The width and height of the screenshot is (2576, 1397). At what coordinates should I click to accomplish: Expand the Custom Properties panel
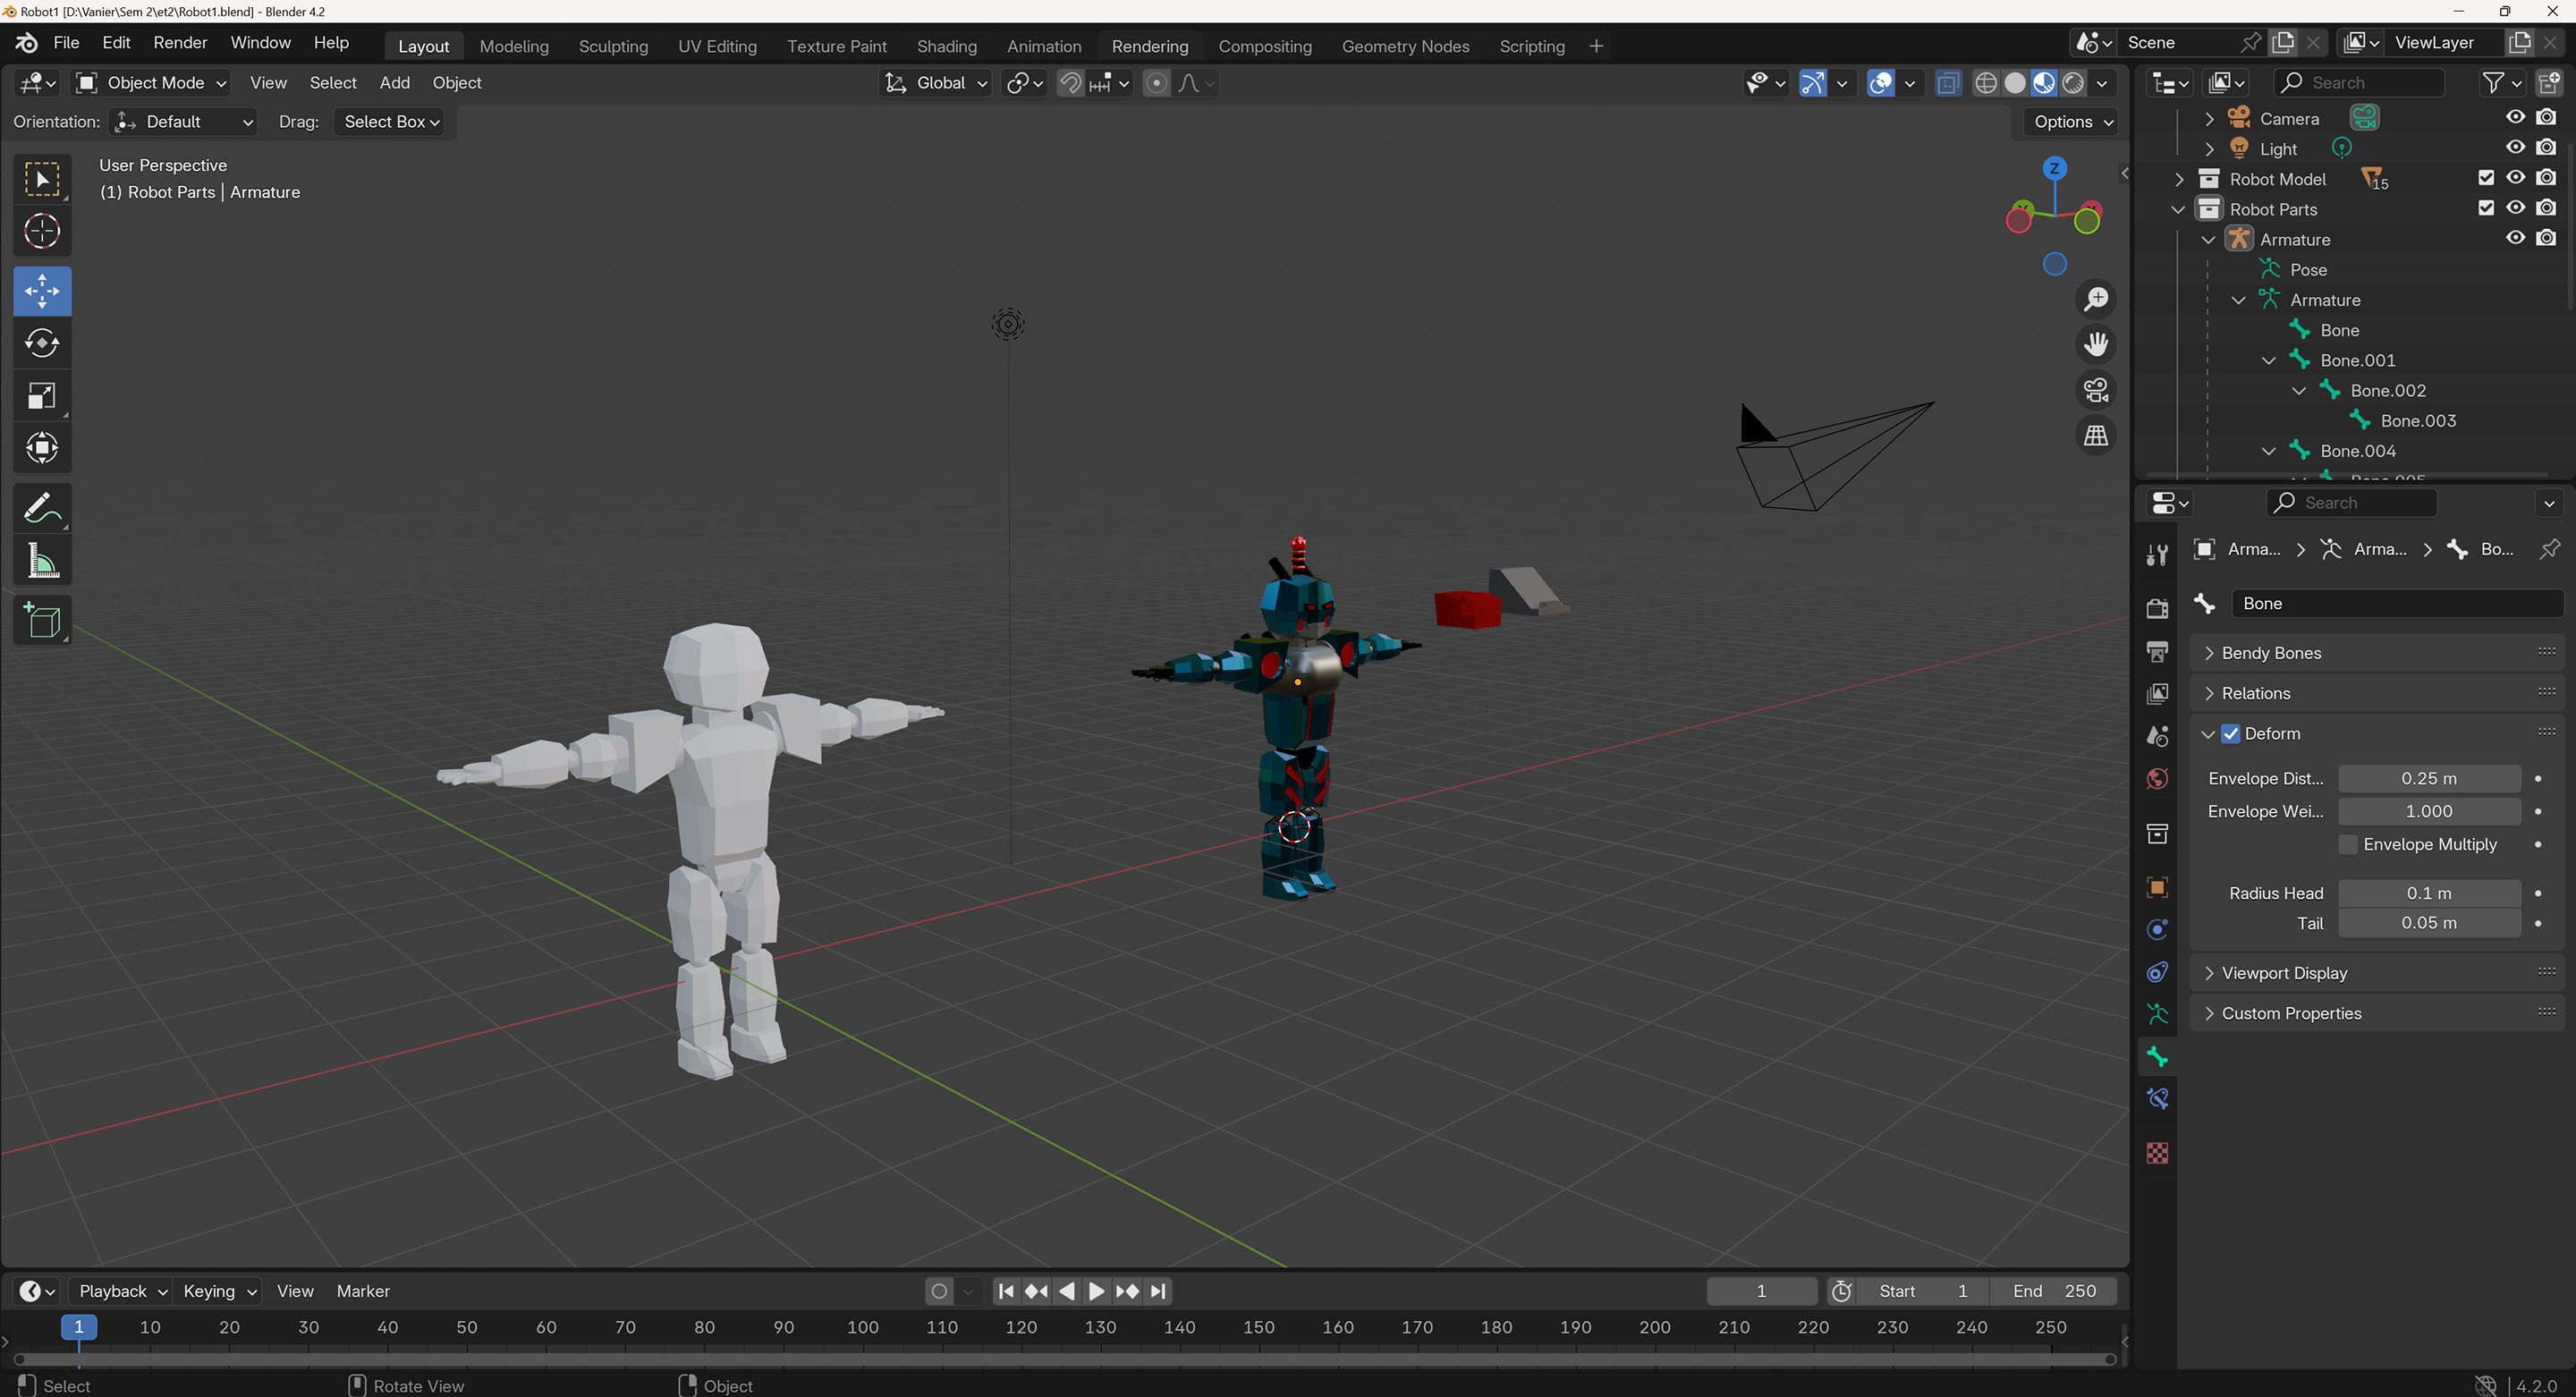pos(2375,1014)
